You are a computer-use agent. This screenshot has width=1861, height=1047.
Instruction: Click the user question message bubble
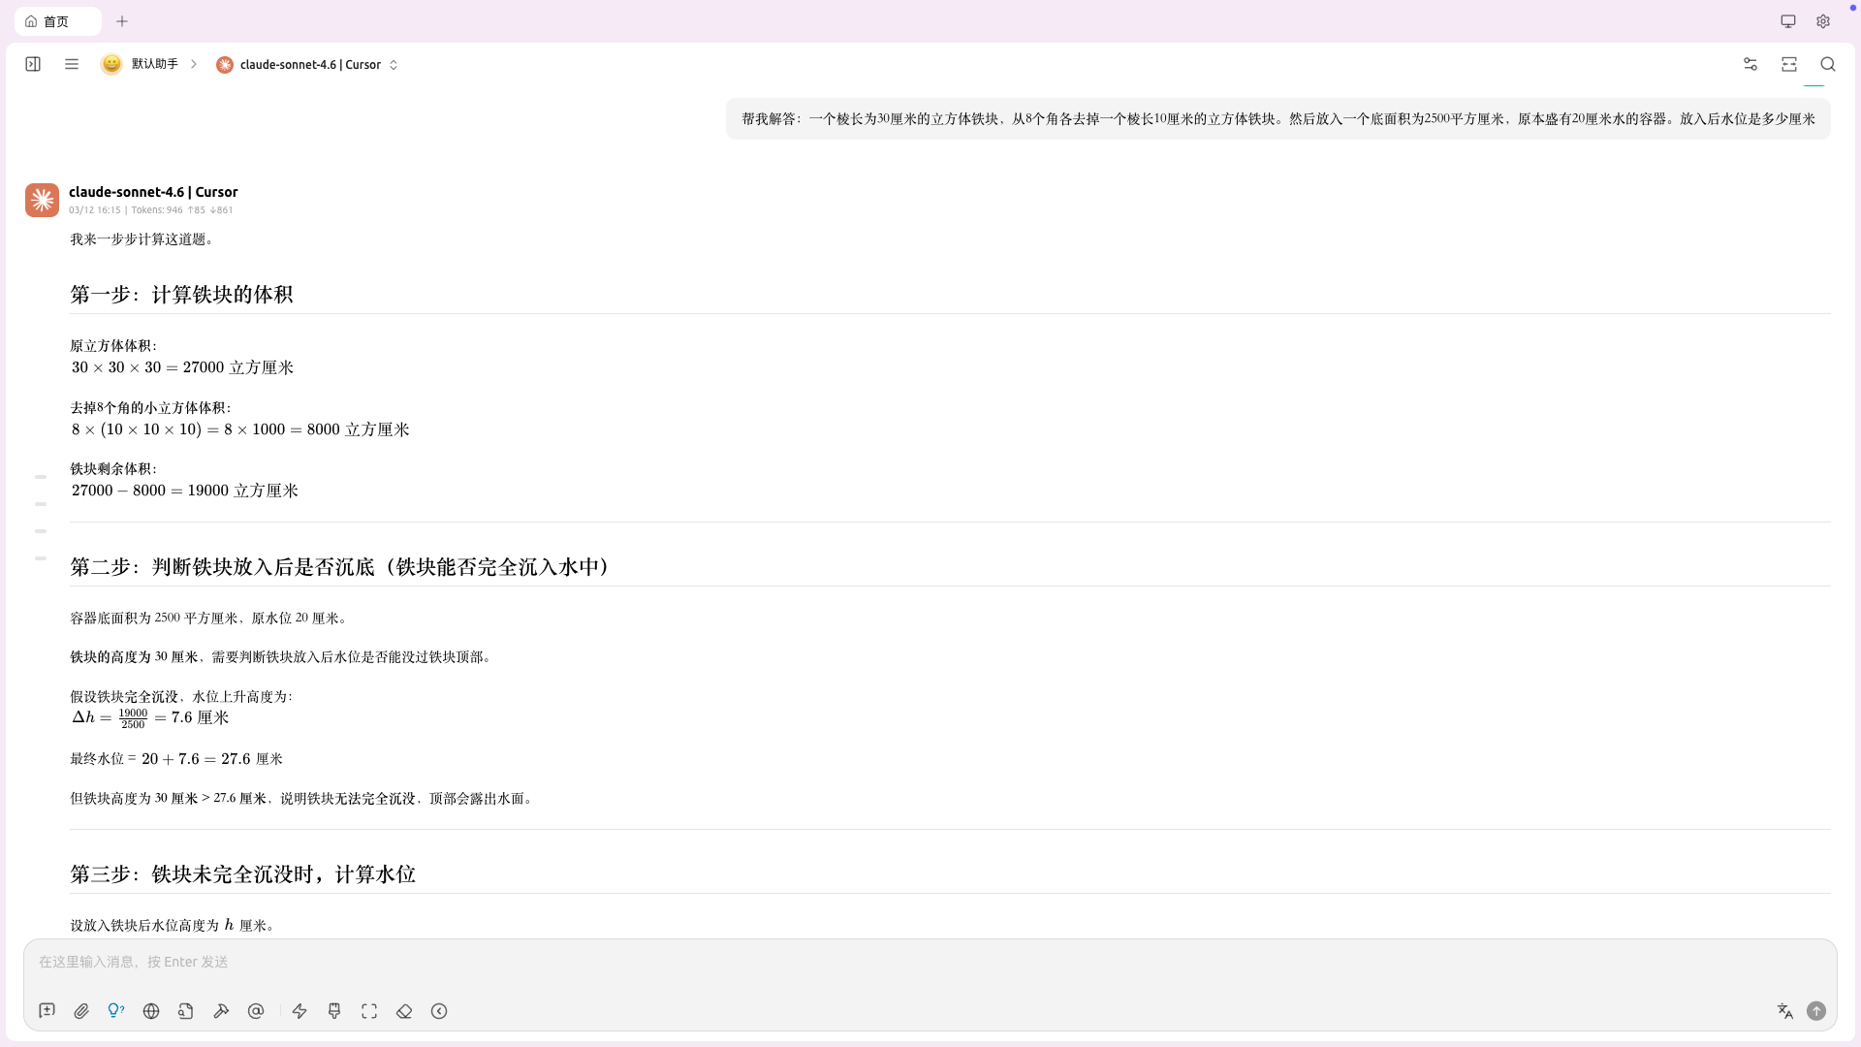(x=1277, y=118)
